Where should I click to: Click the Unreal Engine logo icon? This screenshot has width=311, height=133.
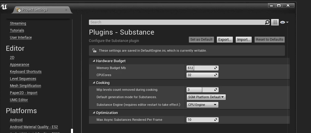[4, 7]
